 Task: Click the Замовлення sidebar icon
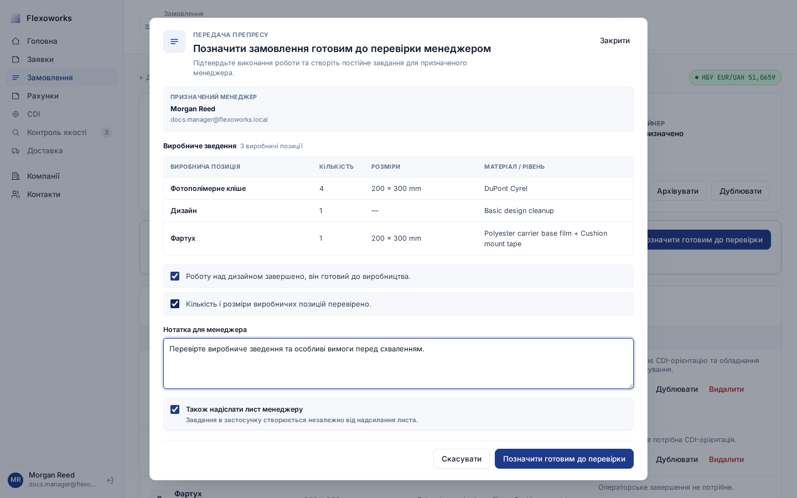[15, 77]
